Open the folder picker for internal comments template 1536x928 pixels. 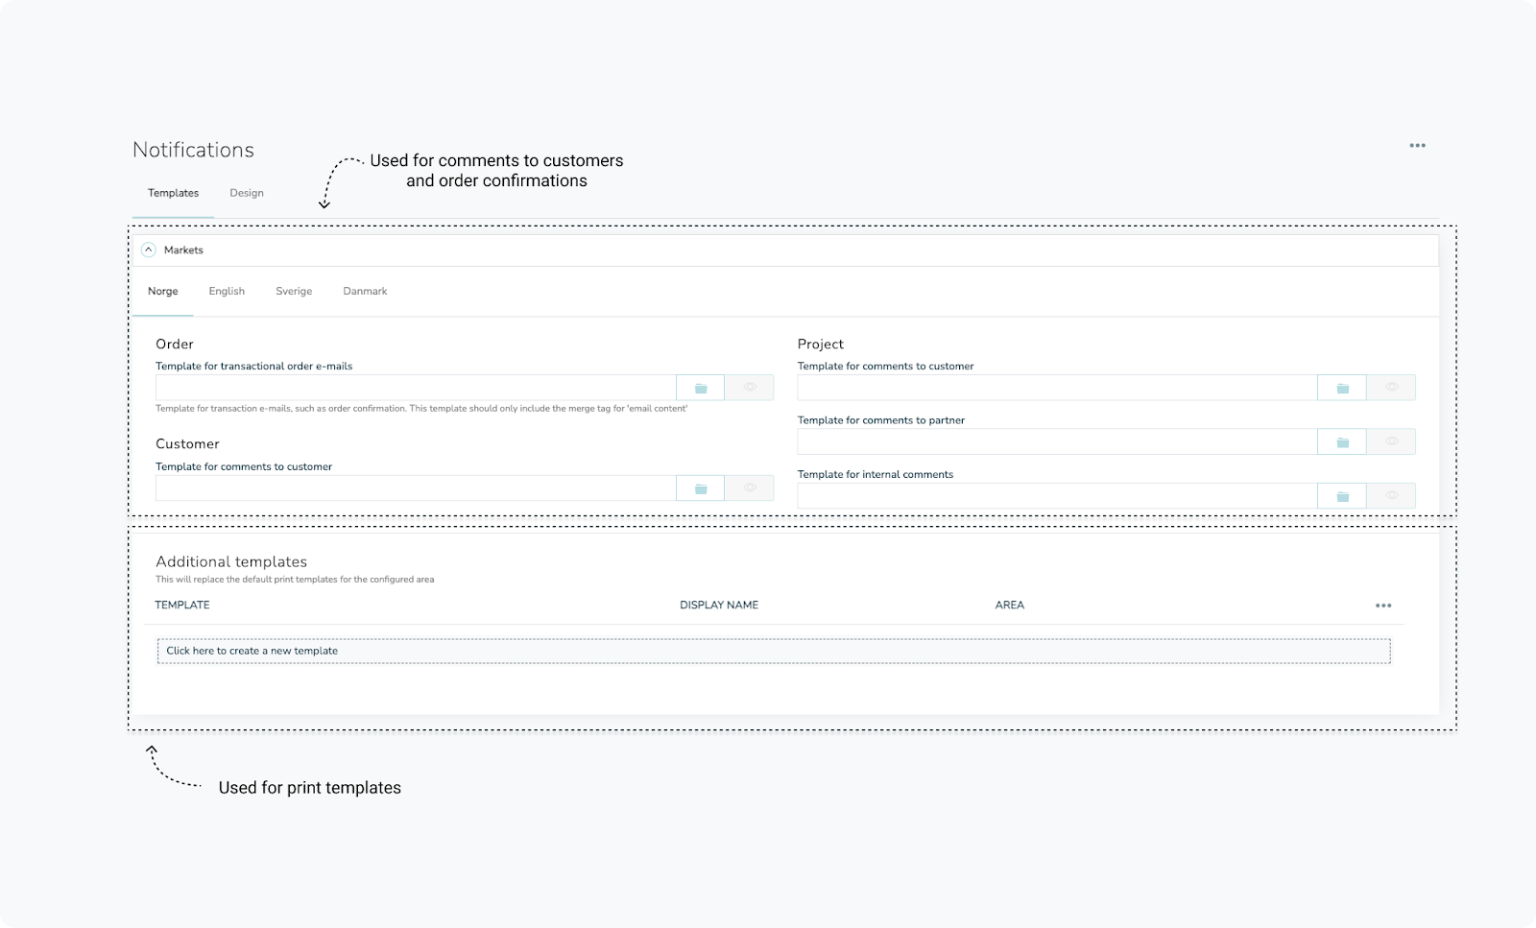[1342, 495]
